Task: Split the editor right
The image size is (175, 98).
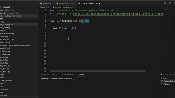Action: pos(170,3)
